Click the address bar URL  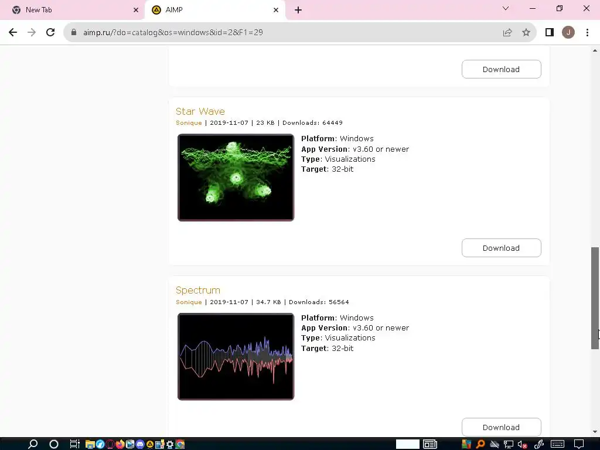click(173, 32)
